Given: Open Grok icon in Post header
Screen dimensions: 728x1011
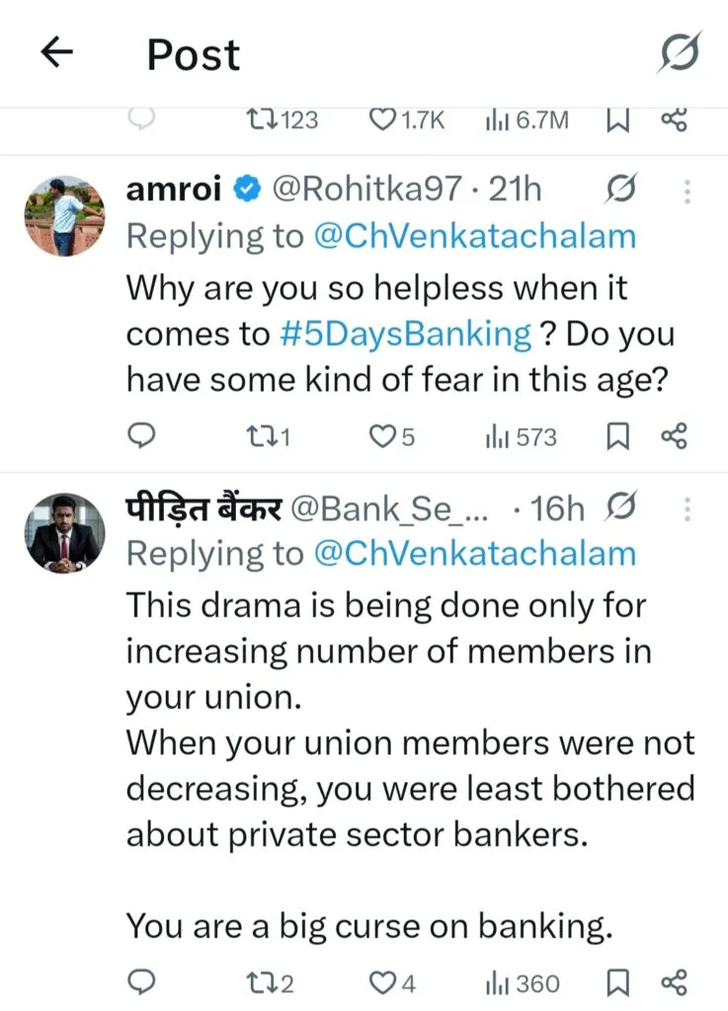Looking at the screenshot, I should click(x=680, y=53).
